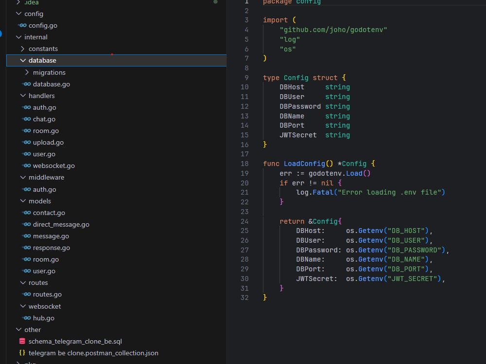Expand the constants folder chevron
The height and width of the screenshot is (364, 486).
click(23, 49)
